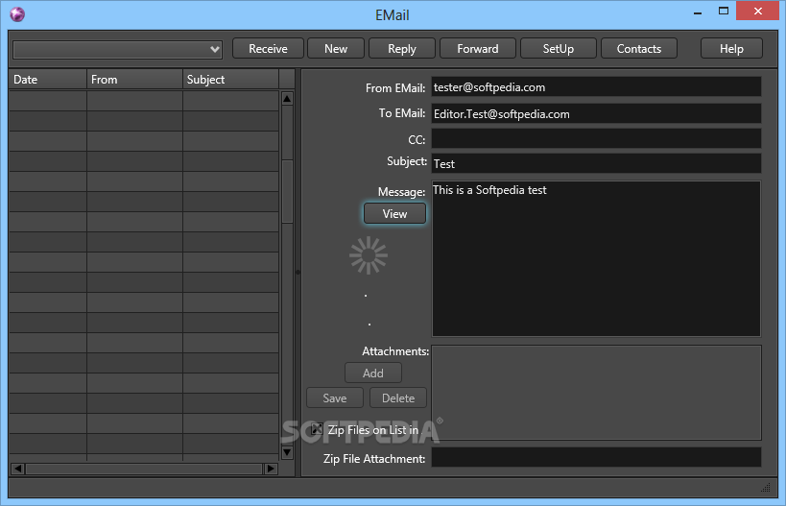Click the Forward button

click(478, 49)
